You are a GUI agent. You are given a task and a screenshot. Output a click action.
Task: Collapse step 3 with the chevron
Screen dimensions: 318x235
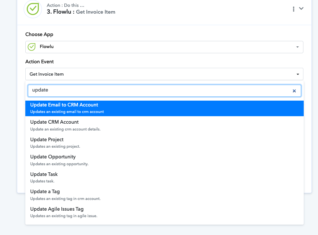click(301, 8)
